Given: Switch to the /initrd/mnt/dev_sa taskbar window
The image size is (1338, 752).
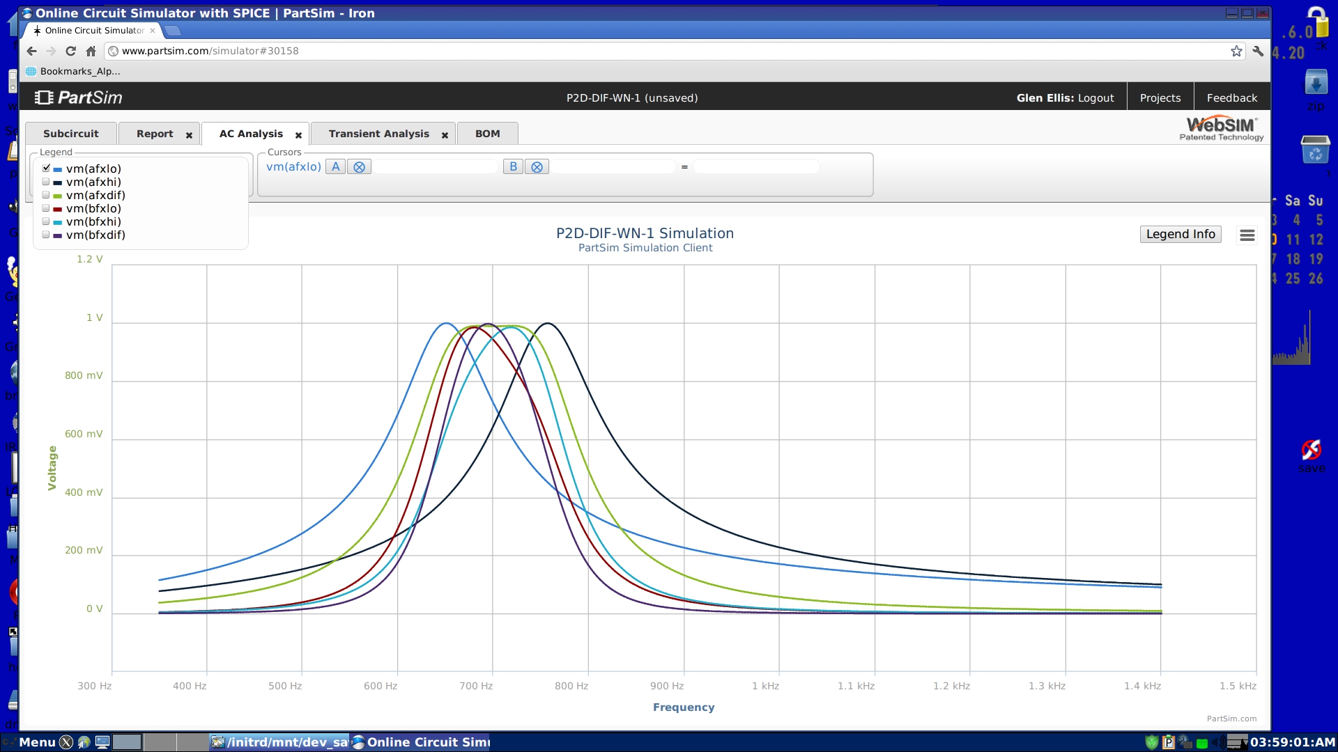Looking at the screenshot, I should (x=279, y=742).
